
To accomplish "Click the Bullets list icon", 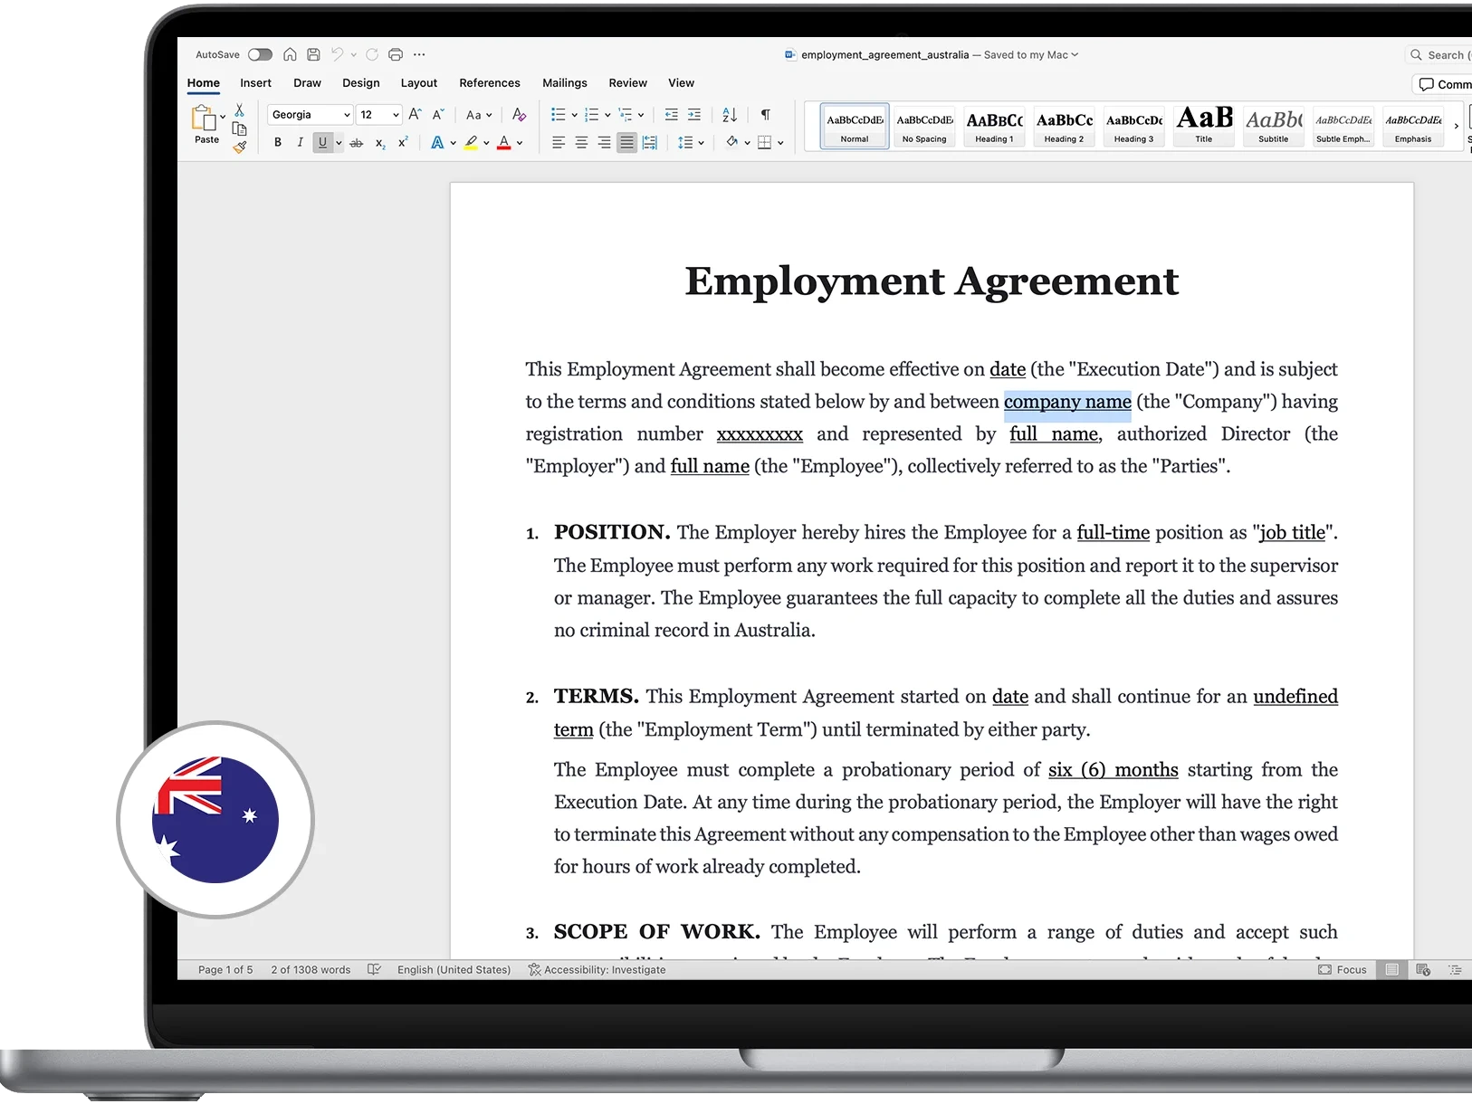I will 559,115.
